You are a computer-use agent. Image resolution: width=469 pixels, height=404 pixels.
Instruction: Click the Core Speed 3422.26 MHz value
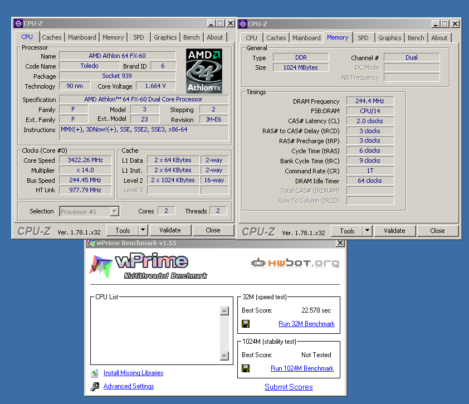(85, 160)
